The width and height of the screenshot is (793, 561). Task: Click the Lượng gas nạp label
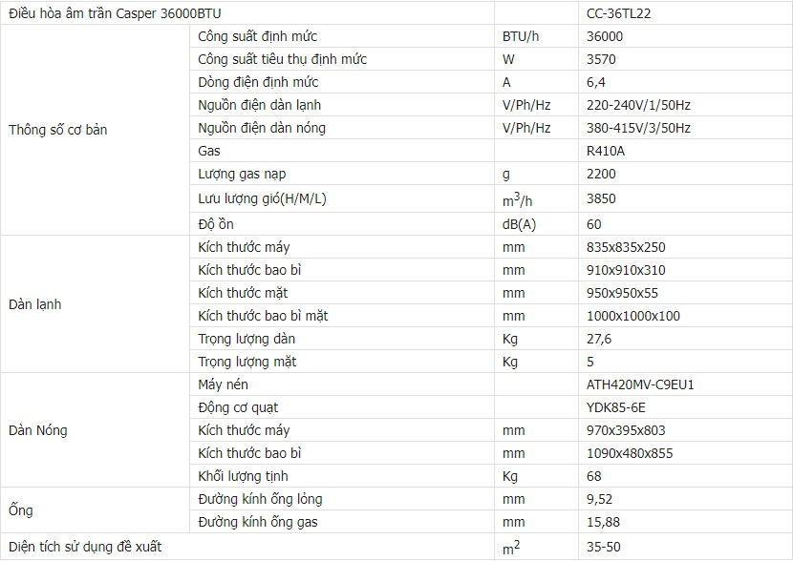pyautogui.click(x=242, y=174)
